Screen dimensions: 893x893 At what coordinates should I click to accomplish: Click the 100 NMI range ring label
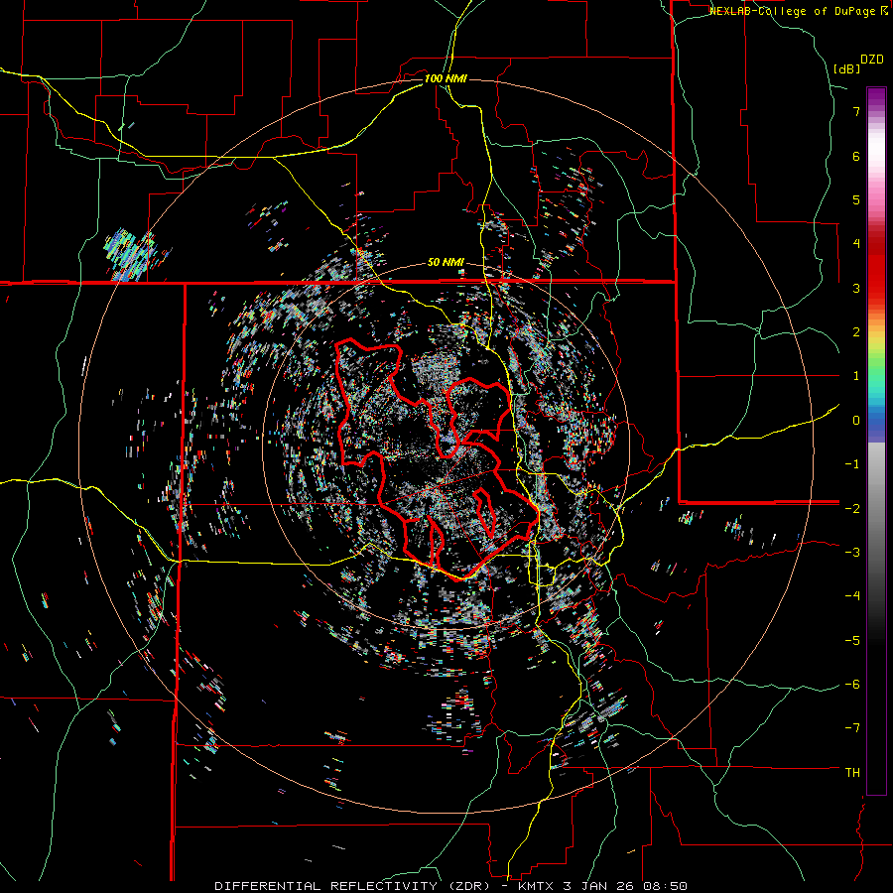(446, 78)
